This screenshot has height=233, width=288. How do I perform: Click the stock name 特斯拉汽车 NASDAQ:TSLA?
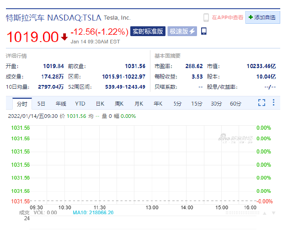[x=53, y=18]
